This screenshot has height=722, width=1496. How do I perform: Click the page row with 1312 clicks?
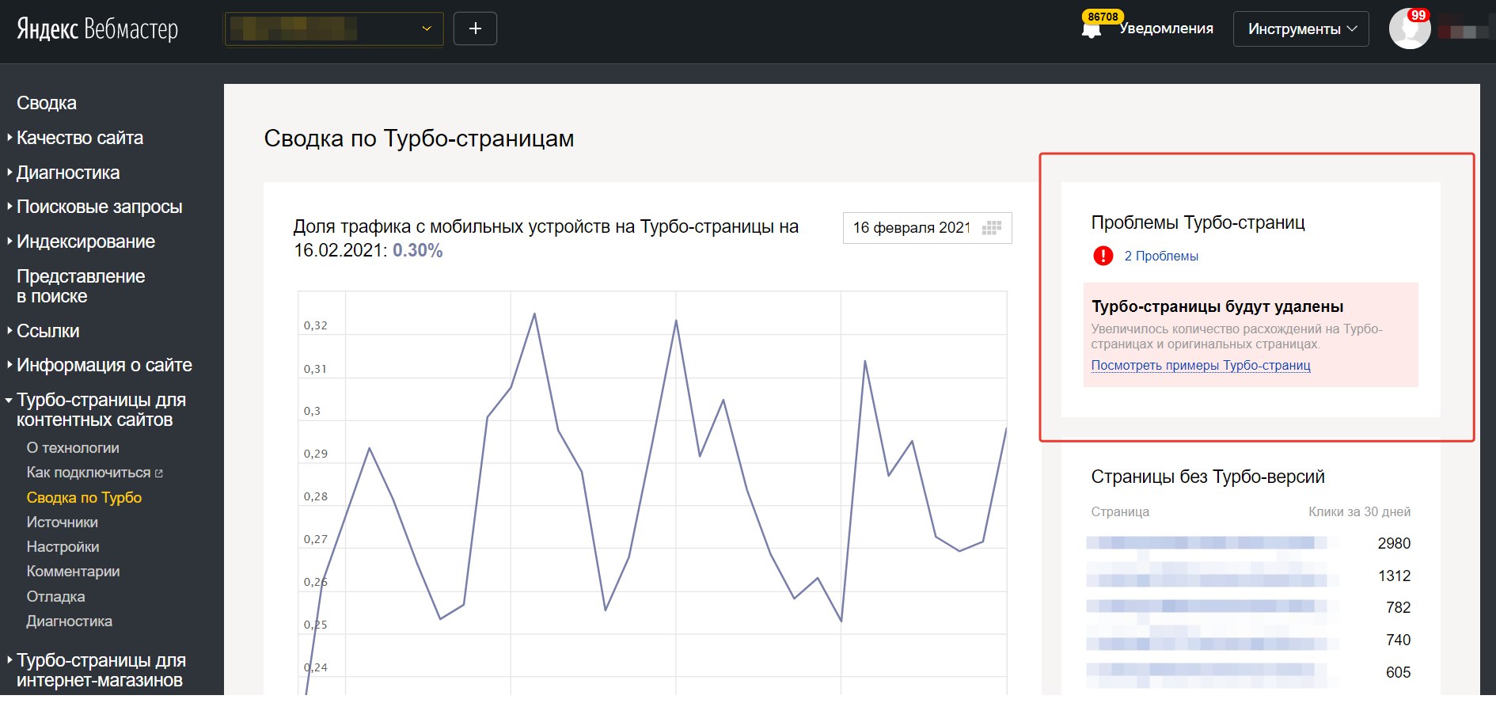coord(1248,576)
